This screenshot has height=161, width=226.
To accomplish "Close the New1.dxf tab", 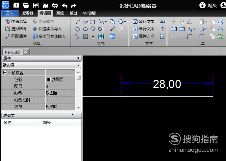I will pos(26,52).
